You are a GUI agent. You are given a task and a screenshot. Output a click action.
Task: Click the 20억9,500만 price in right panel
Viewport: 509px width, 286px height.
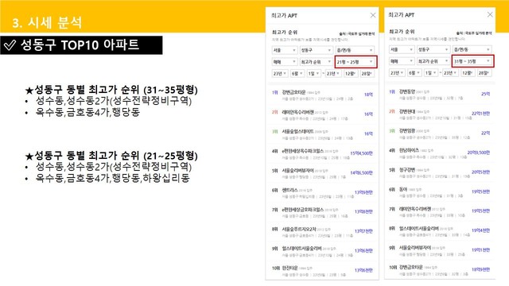click(x=479, y=153)
